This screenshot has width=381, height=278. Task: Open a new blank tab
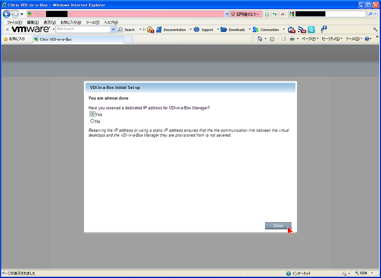click(x=128, y=40)
